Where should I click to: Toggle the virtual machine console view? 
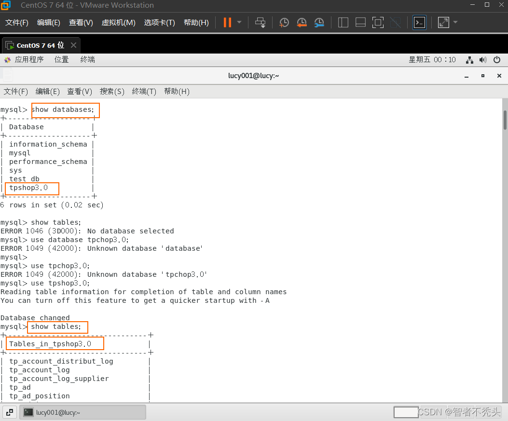(x=419, y=22)
